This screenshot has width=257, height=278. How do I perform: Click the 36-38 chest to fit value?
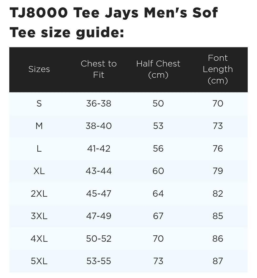pyautogui.click(x=98, y=103)
